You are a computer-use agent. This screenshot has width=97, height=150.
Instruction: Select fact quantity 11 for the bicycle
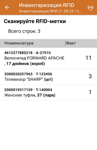pos(89,58)
